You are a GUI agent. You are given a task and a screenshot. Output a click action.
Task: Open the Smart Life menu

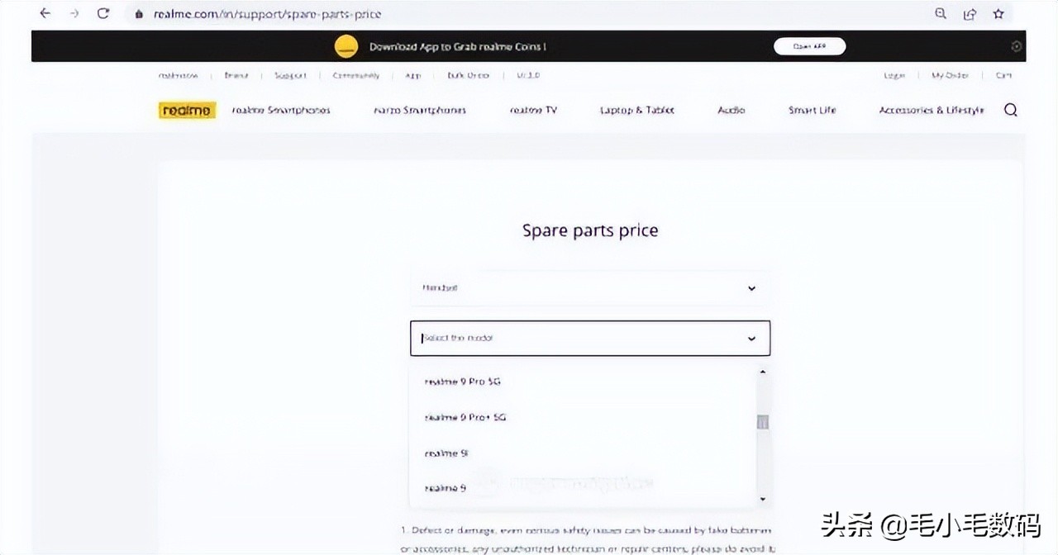tap(813, 110)
